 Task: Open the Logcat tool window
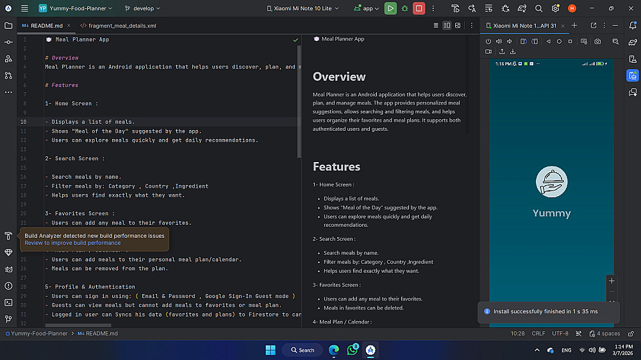(x=8, y=269)
